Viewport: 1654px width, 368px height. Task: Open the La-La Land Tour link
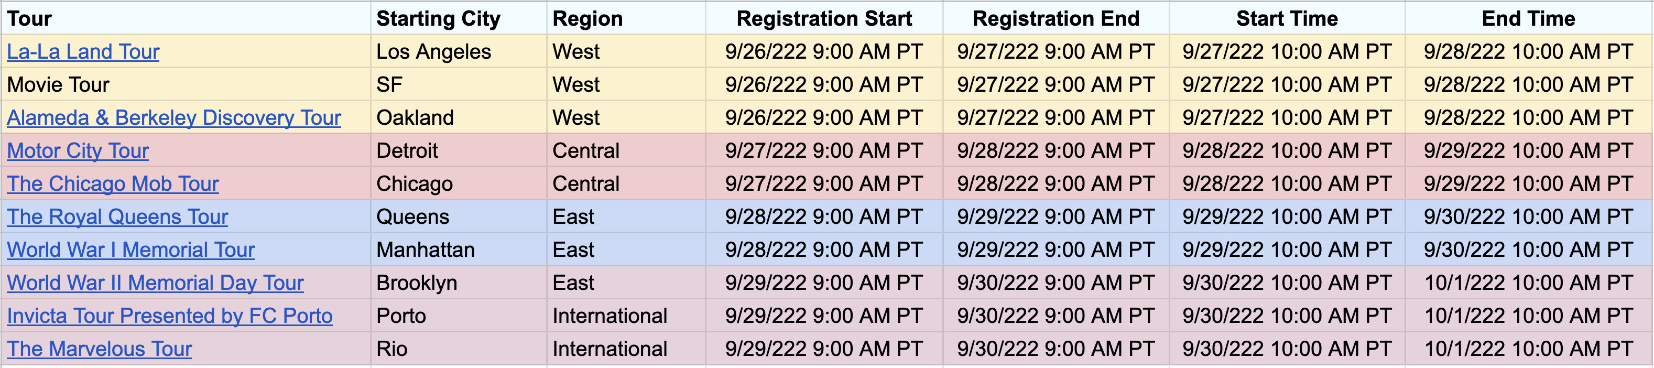tap(83, 51)
